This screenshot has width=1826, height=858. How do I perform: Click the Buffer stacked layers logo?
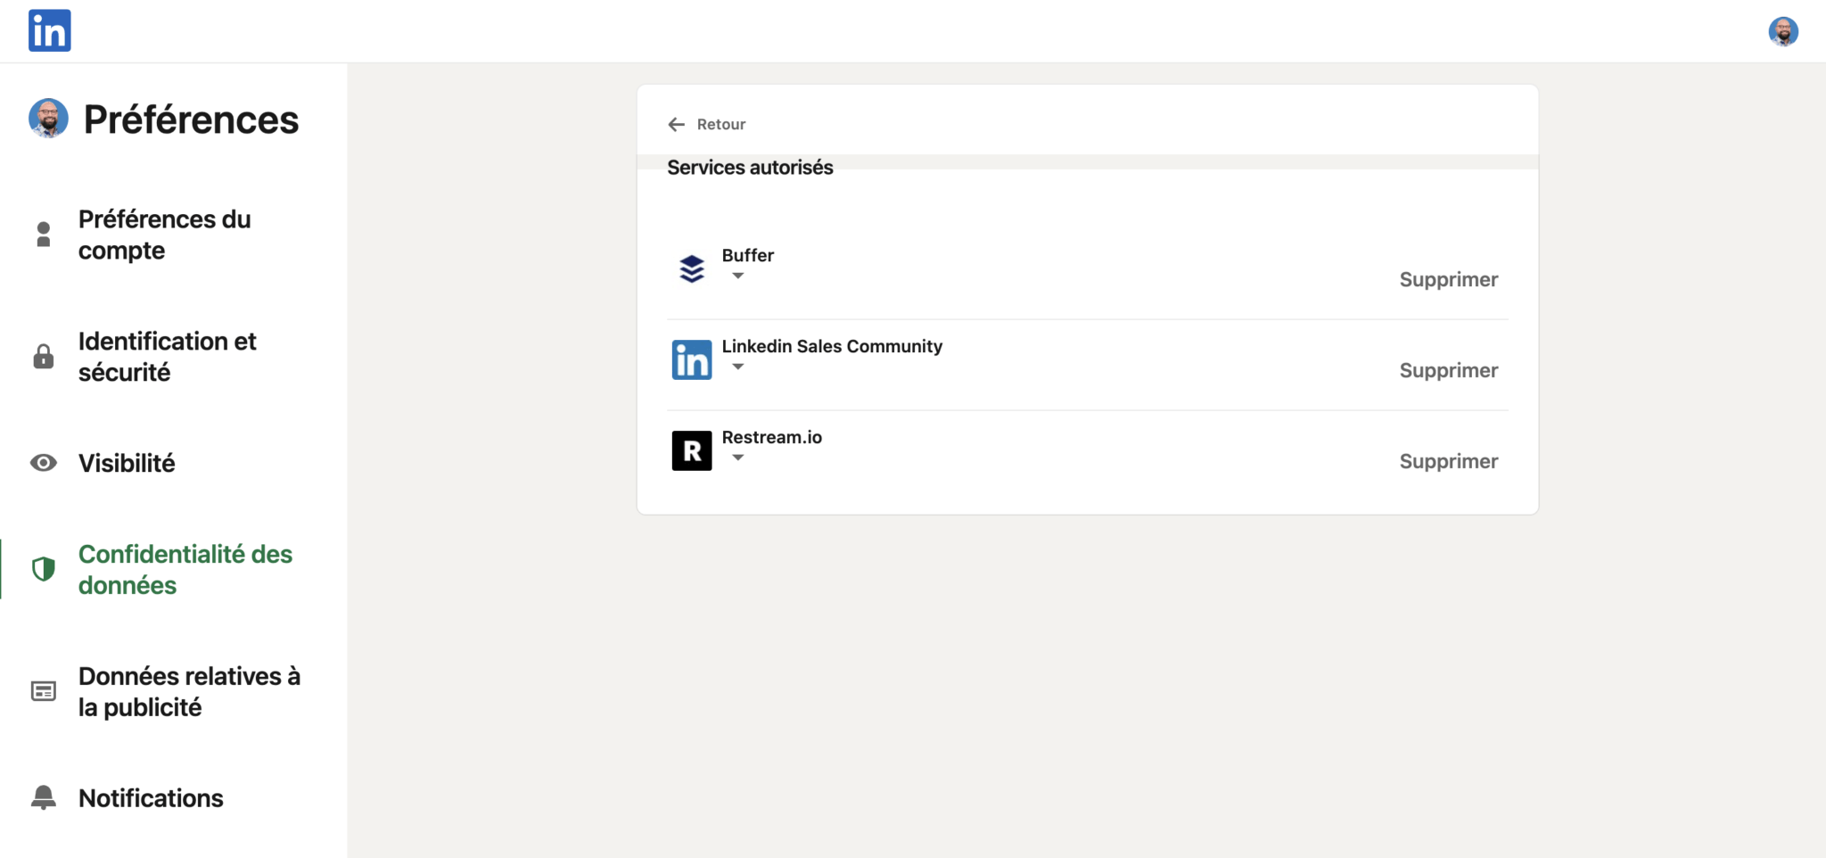pos(692,268)
